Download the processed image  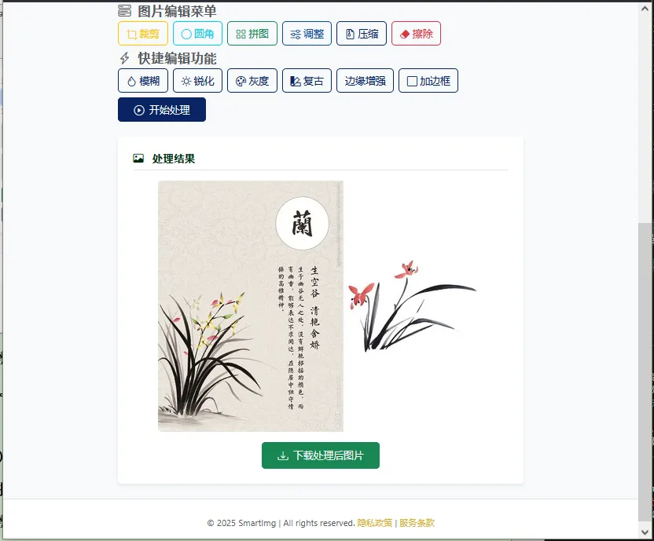pos(321,455)
